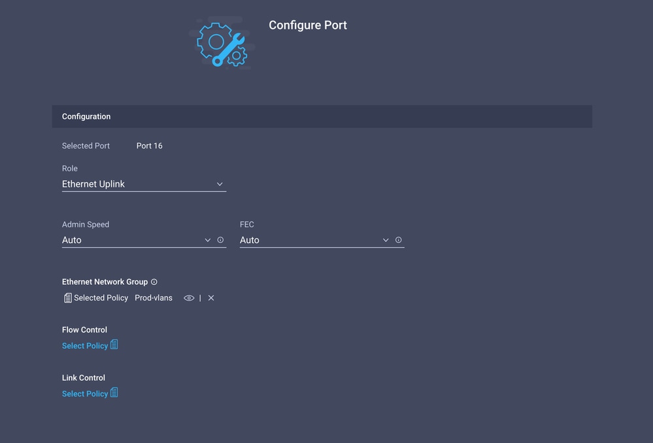The width and height of the screenshot is (653, 443).
Task: Click the Auto value in the FEC field
Action: 250,240
